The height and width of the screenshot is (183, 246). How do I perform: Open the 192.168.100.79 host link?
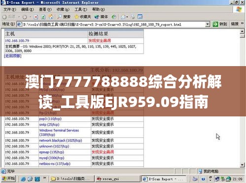[17, 40]
